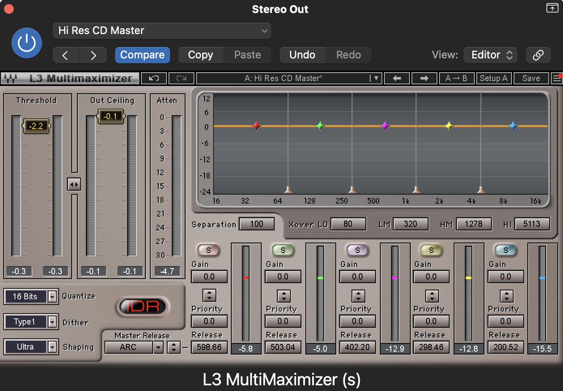Toggle the Compare button
Screen dimensions: 563x391
142,55
